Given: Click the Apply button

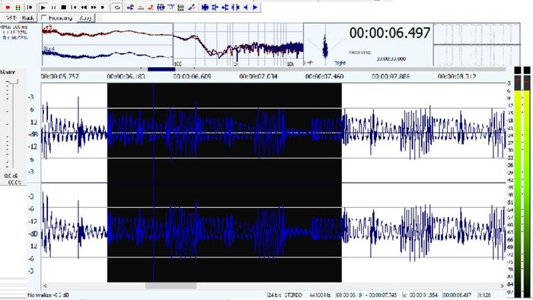Looking at the screenshot, I should pyautogui.click(x=85, y=18).
